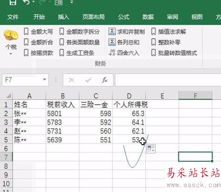This screenshot has height=192, width=221.
Task: Click the 生成工资条 tool
Action: coord(77,53)
